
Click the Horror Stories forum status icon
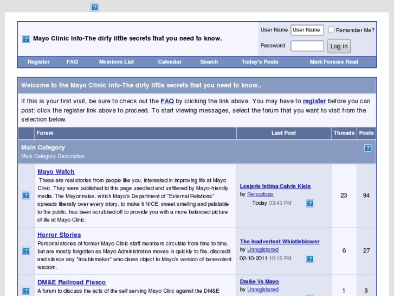(26, 251)
